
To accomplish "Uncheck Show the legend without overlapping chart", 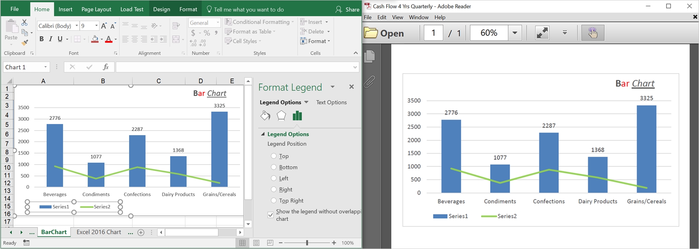I will tap(270, 215).
